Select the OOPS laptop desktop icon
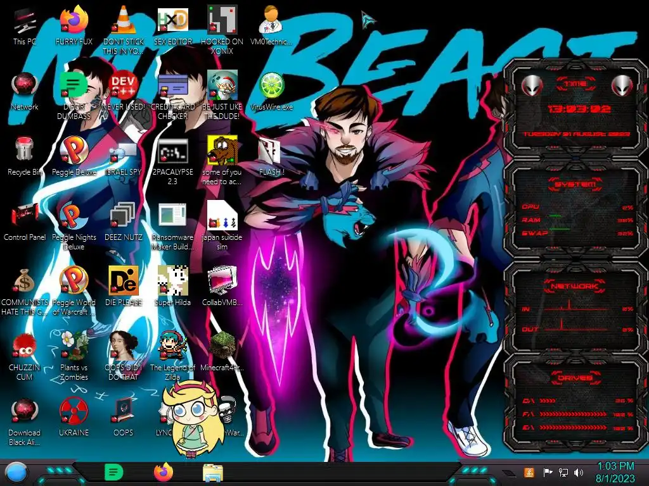Viewport: 649px width, 486px height. [124, 411]
